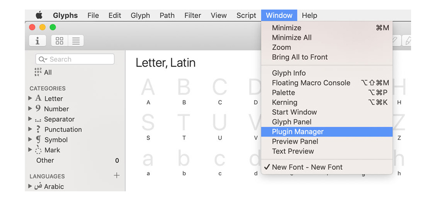Open the Start Window
This screenshot has width=435, height=200.
tap(327, 112)
